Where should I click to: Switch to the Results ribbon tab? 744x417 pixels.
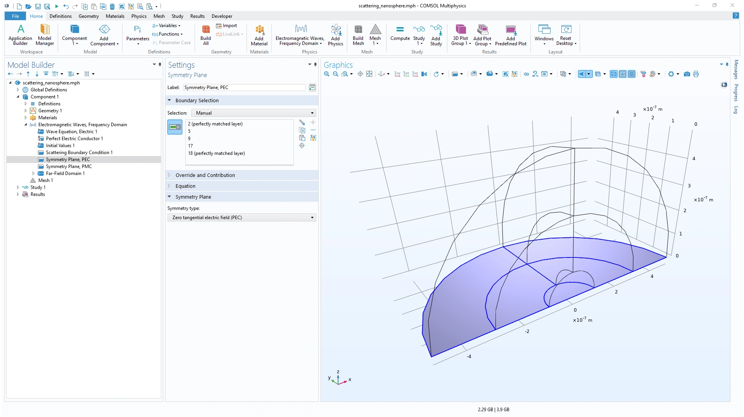(x=197, y=16)
